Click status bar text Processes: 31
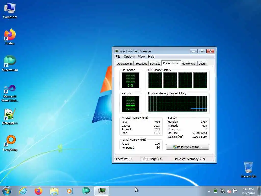The width and height of the screenshot is (261, 196). (x=123, y=159)
